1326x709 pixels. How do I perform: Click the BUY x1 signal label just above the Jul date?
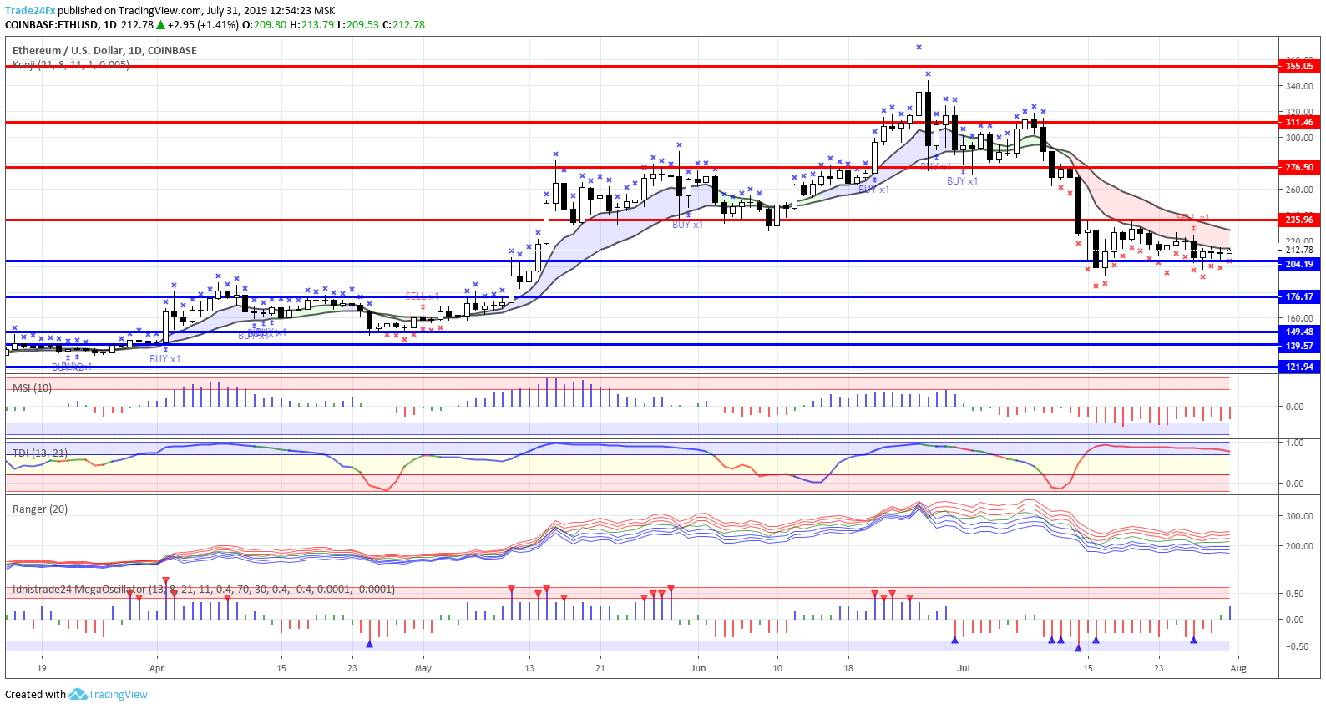click(963, 180)
